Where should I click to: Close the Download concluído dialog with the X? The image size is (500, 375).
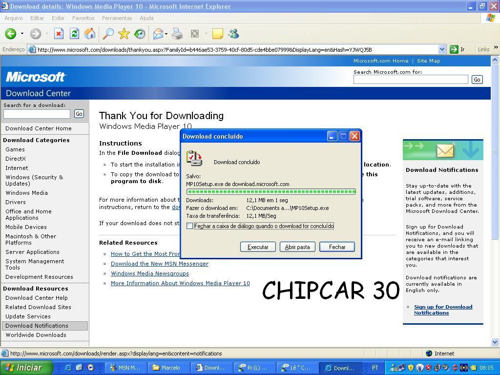click(x=354, y=137)
